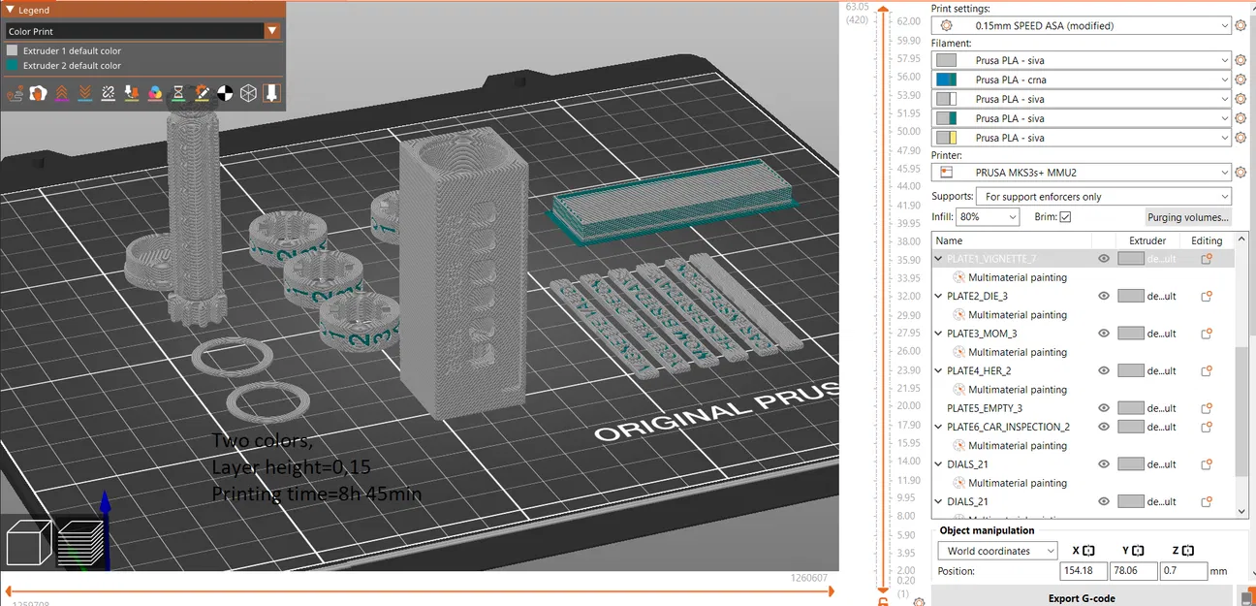The width and height of the screenshot is (1256, 606).
Task: Hide PLATE4_HER_2 with its eye icon
Action: 1104,371
